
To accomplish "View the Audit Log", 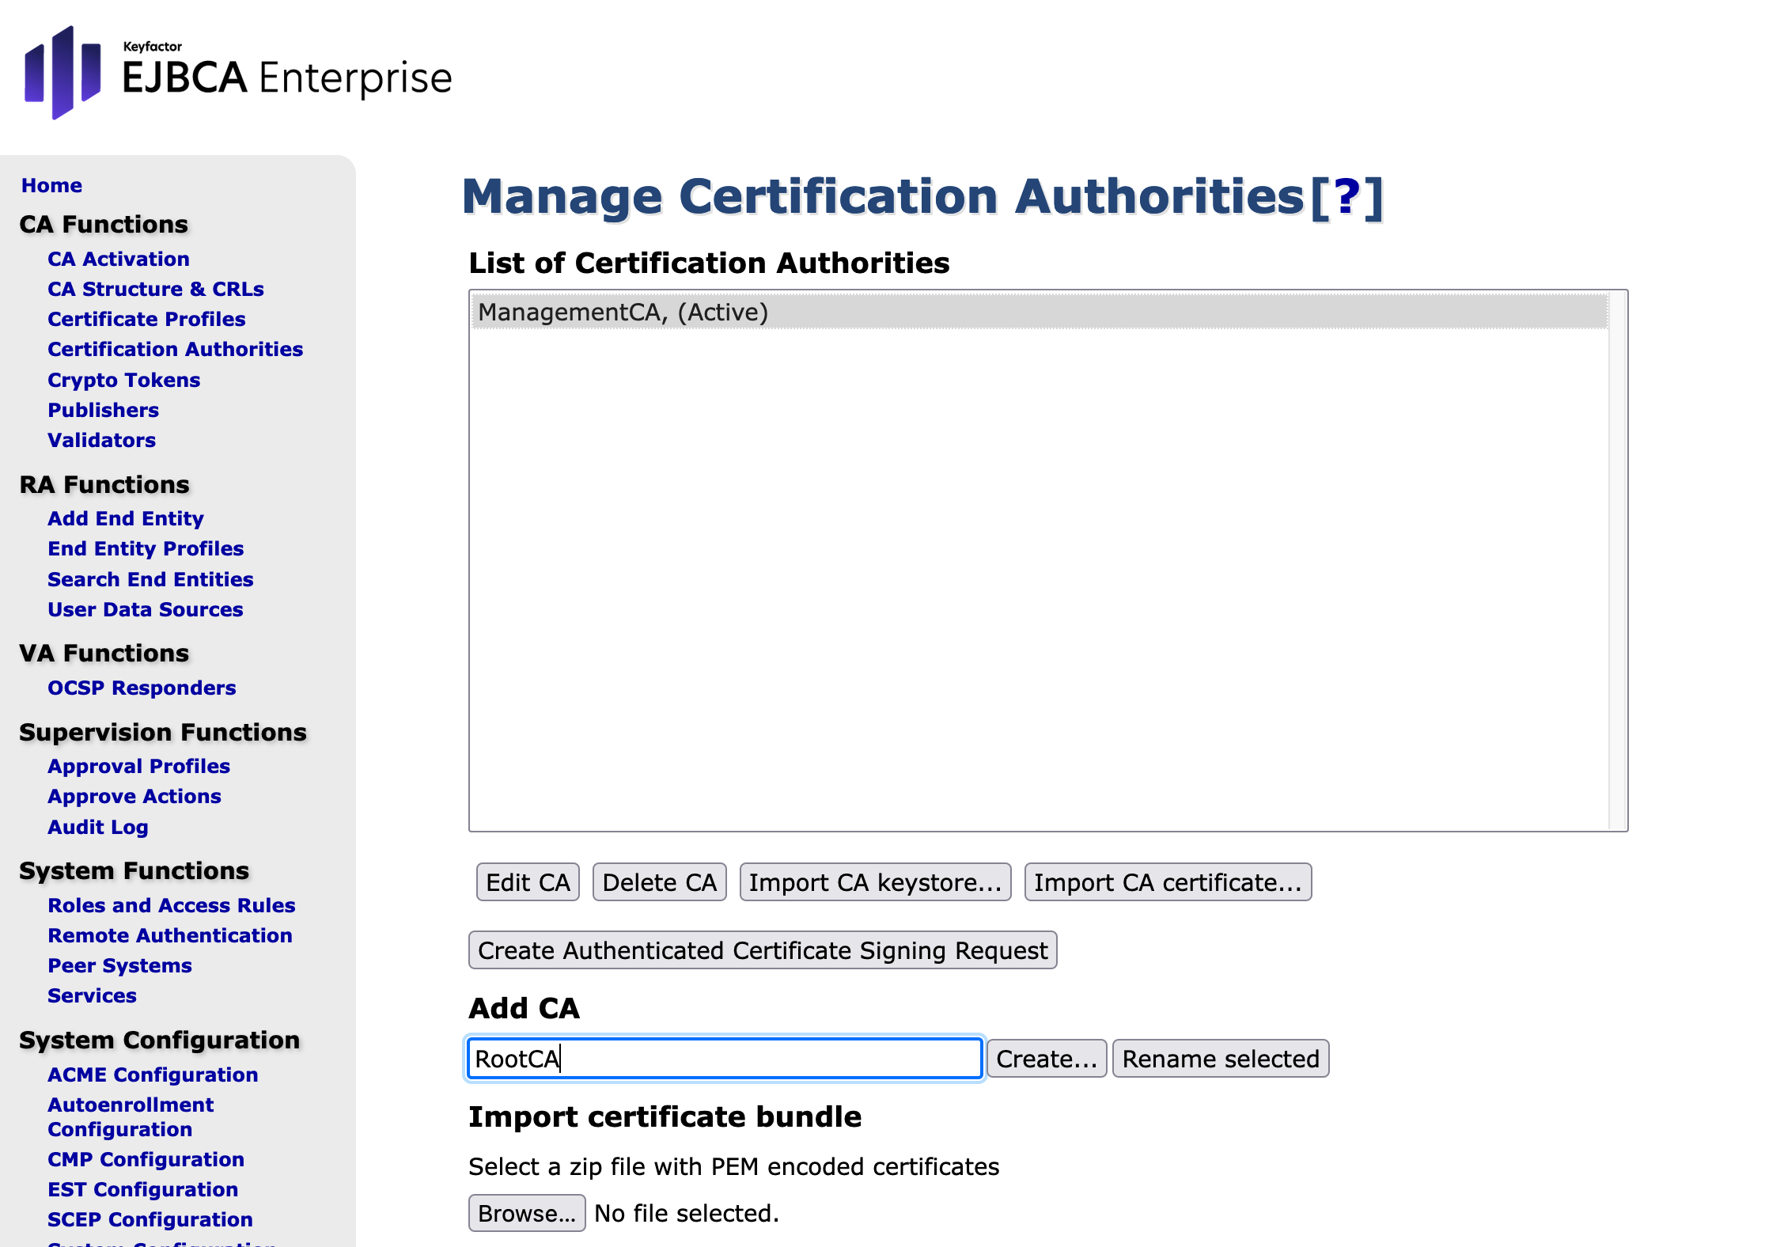I will (98, 827).
